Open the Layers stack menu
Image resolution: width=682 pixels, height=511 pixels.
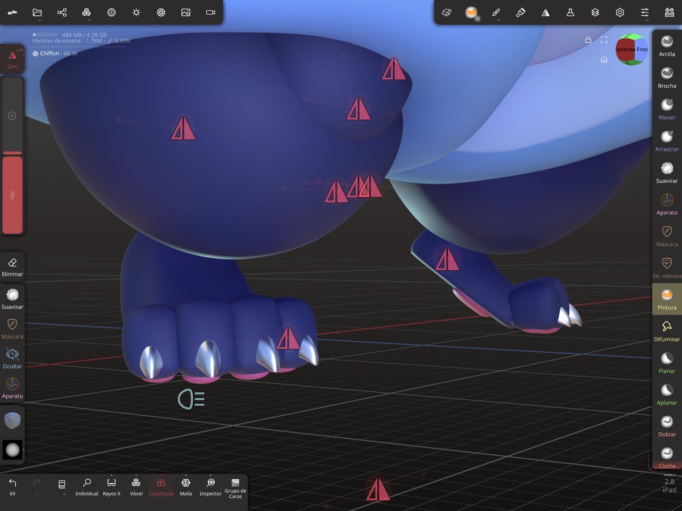[x=595, y=12]
